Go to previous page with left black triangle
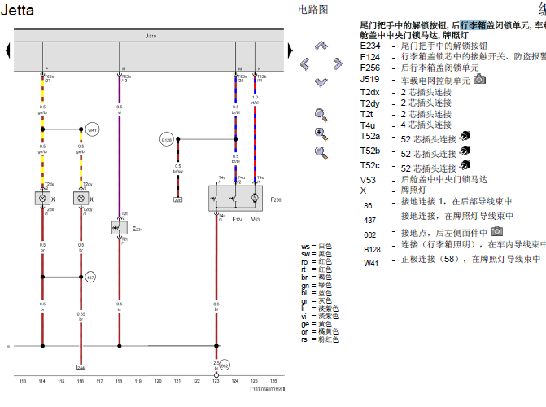The width and height of the screenshot is (546, 407). (x=8, y=50)
